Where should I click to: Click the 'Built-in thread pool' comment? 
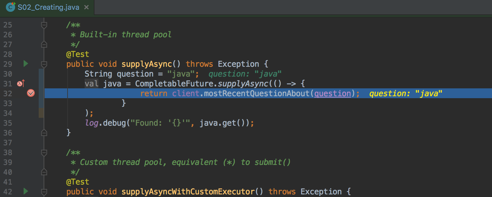[126, 35]
